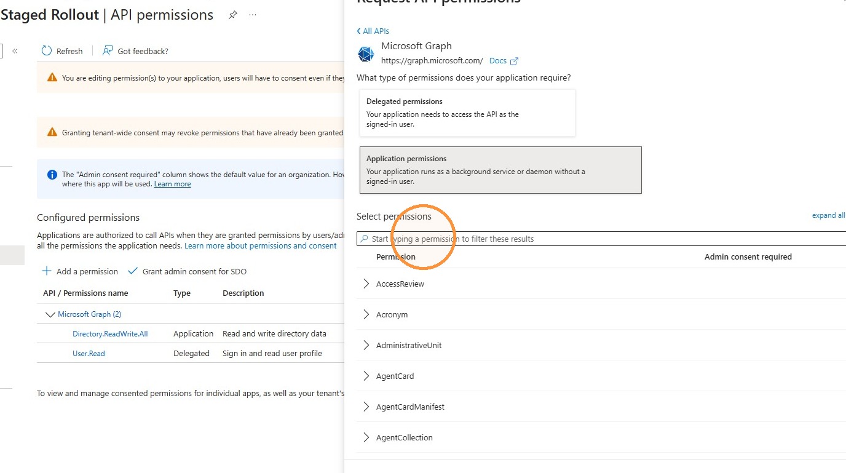Screen dimensions: 846x473
Task: Click the expand all link
Action: 828,215
